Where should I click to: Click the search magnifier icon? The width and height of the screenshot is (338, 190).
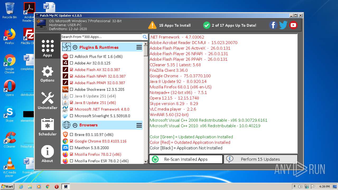click(145, 37)
